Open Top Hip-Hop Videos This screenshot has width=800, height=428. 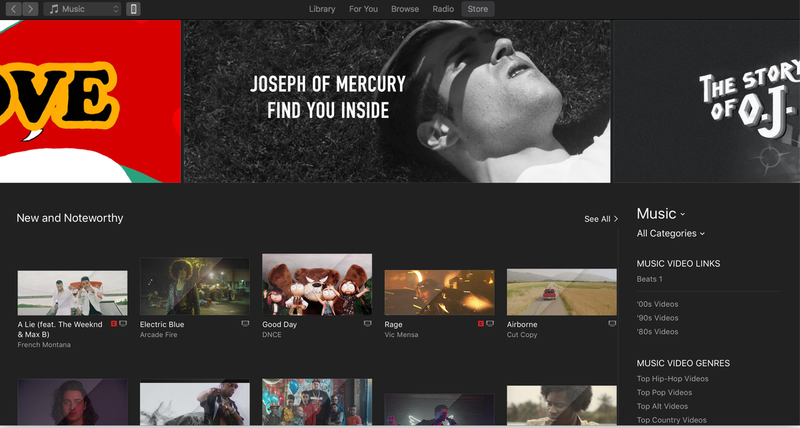(x=672, y=378)
